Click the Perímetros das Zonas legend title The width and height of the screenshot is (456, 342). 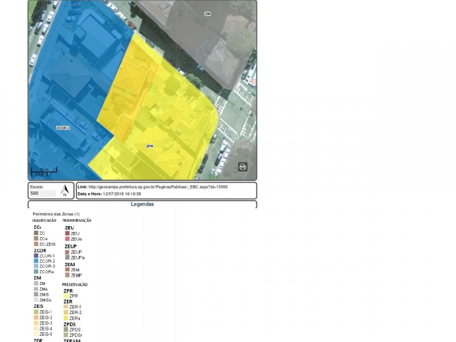(56, 214)
